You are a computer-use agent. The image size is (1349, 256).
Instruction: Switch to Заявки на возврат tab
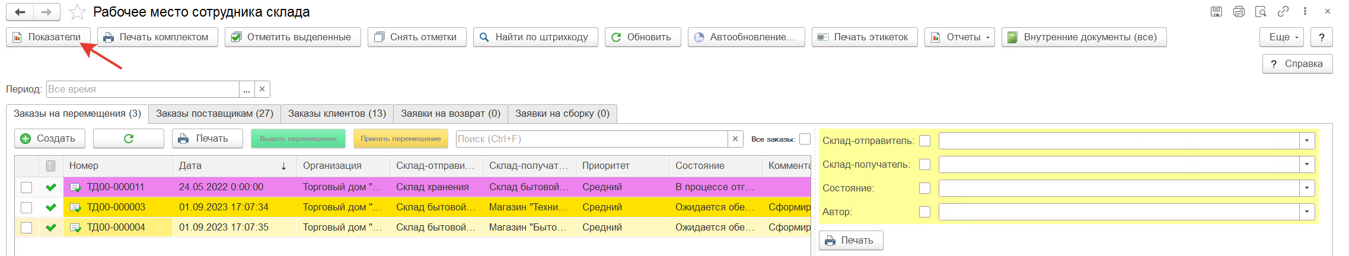tap(451, 113)
